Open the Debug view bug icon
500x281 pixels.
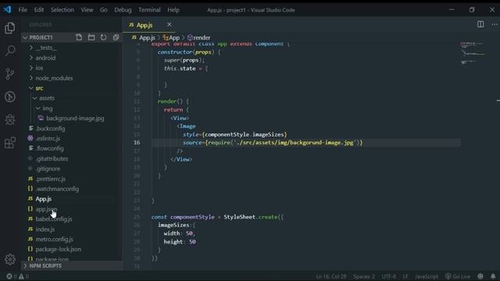[x=10, y=119]
